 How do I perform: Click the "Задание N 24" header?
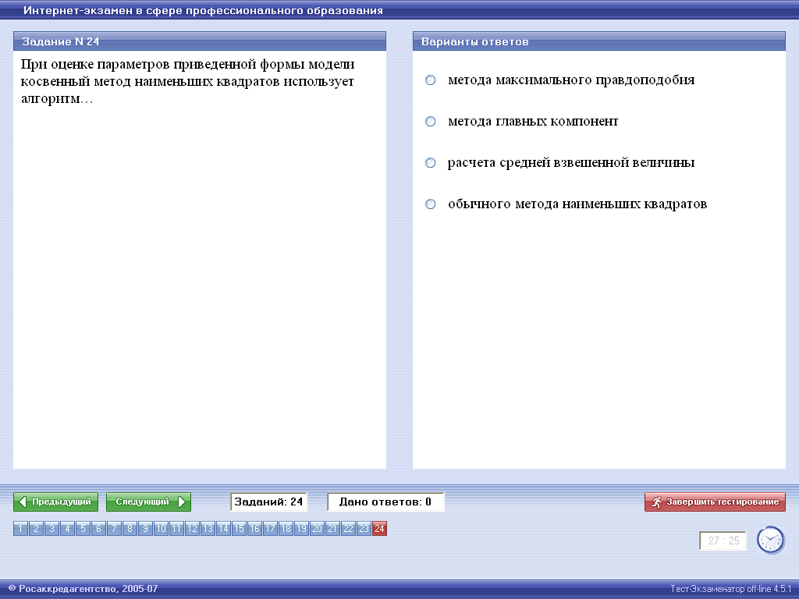[x=200, y=41]
